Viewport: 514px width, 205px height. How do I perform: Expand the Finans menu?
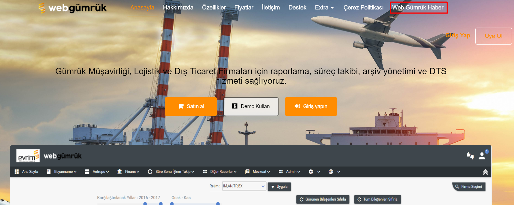pyautogui.click(x=128, y=172)
